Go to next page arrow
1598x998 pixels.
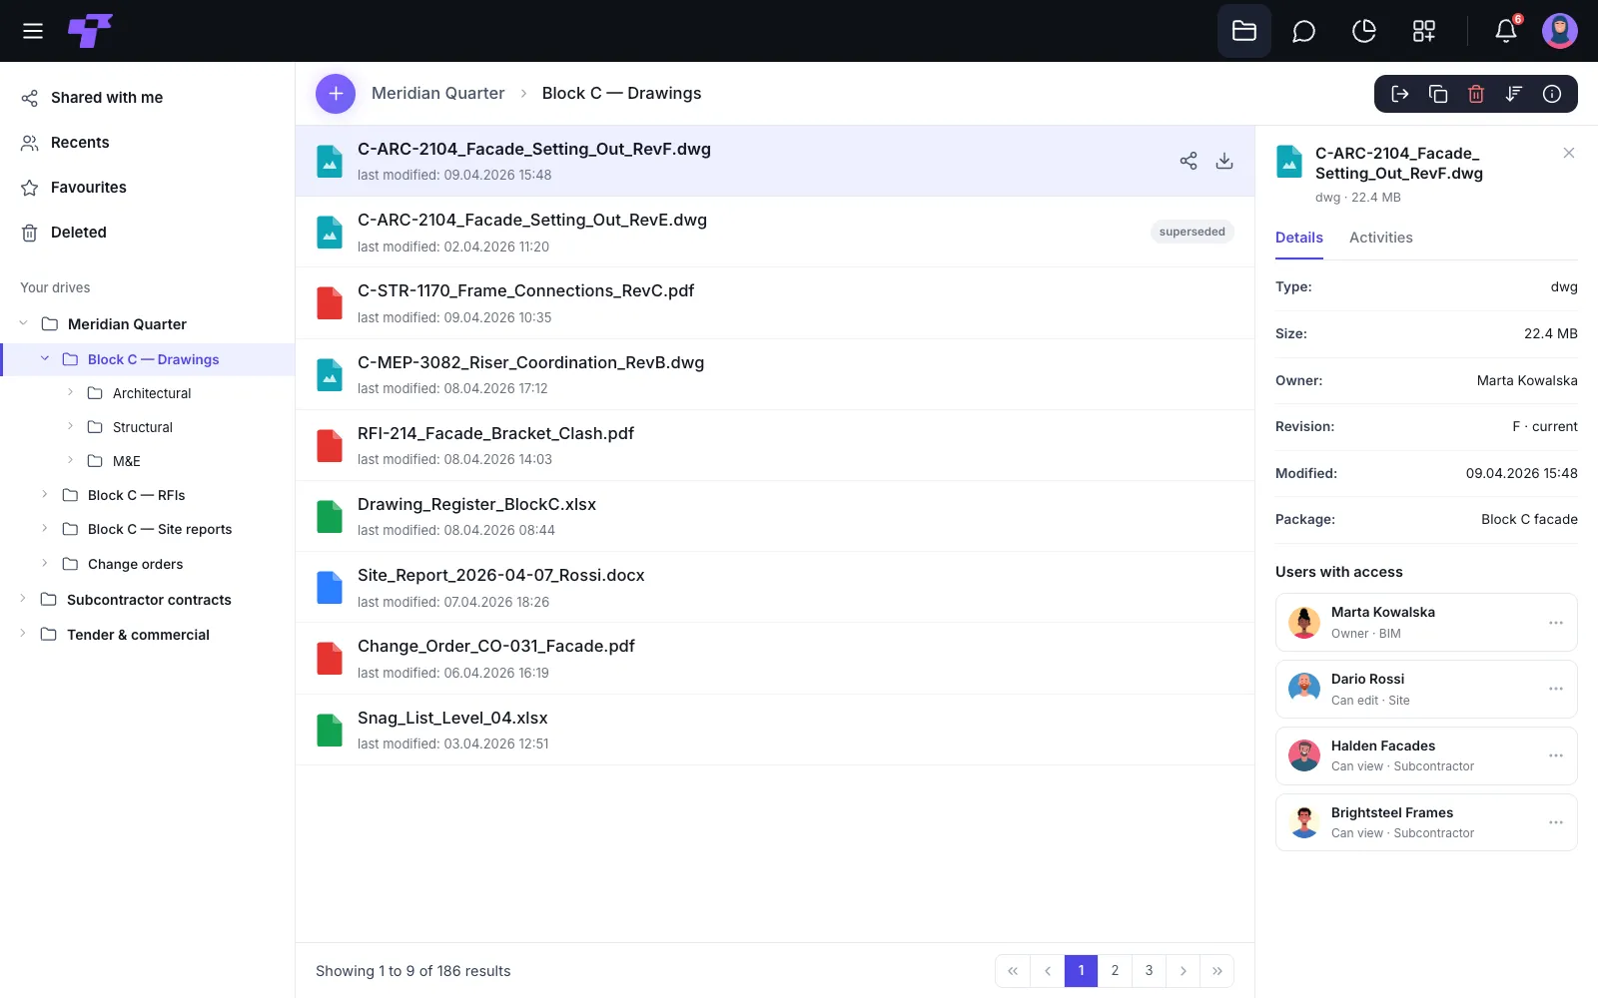(1183, 971)
